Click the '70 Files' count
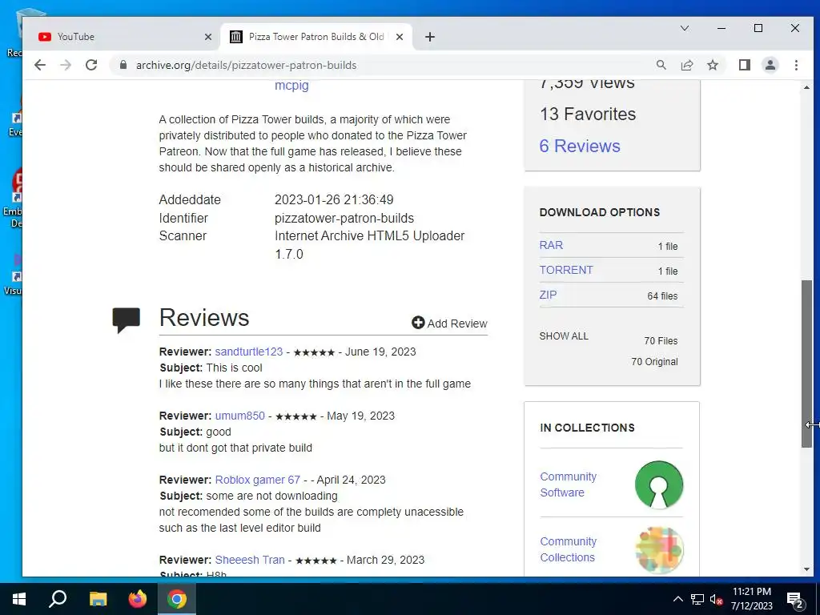This screenshot has width=820, height=615. (661, 341)
